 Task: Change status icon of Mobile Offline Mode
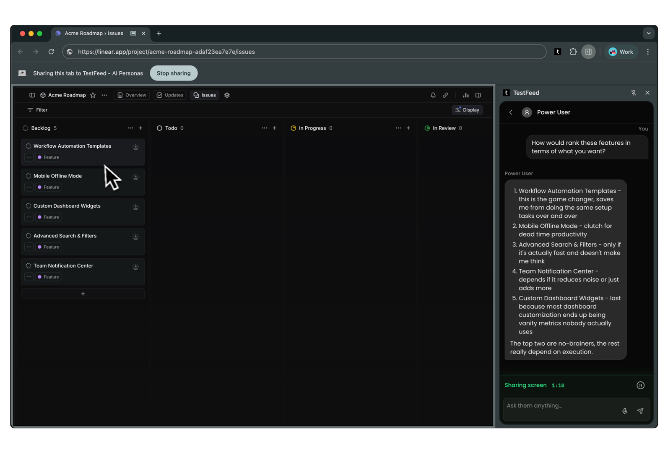tap(29, 176)
